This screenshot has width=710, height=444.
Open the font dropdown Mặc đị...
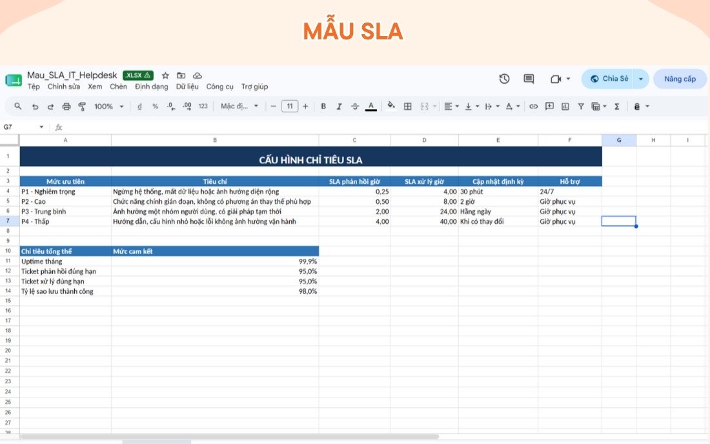point(239,106)
